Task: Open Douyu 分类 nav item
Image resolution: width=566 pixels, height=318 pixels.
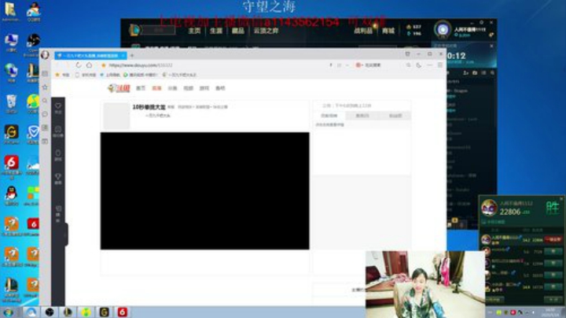Action: click(x=172, y=88)
